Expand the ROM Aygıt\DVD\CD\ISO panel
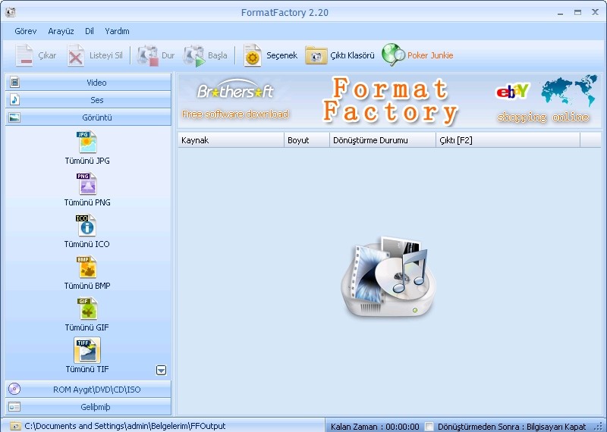 pos(88,389)
